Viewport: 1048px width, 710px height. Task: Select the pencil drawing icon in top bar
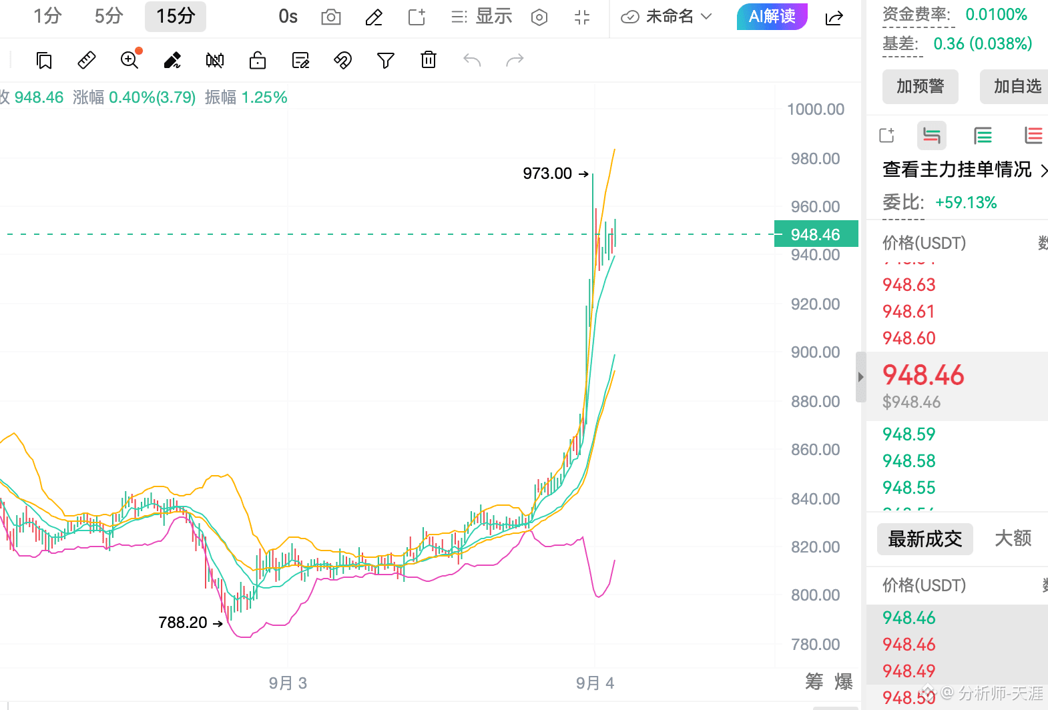[374, 17]
